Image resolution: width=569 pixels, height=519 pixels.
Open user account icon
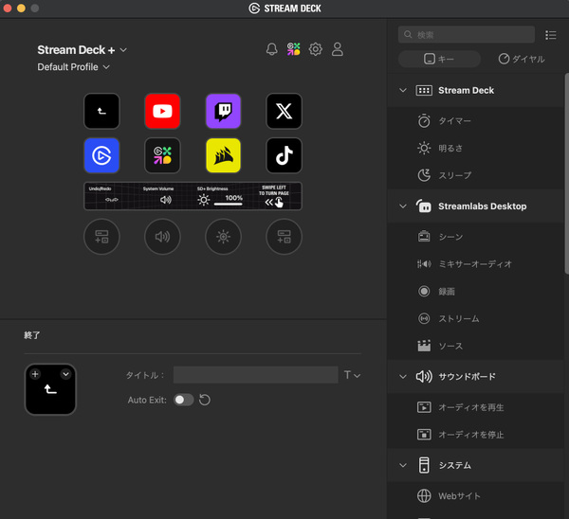337,49
